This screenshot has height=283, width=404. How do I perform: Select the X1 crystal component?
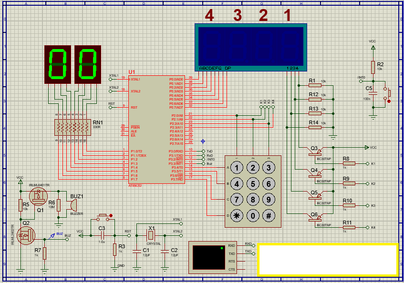[x=151, y=235]
